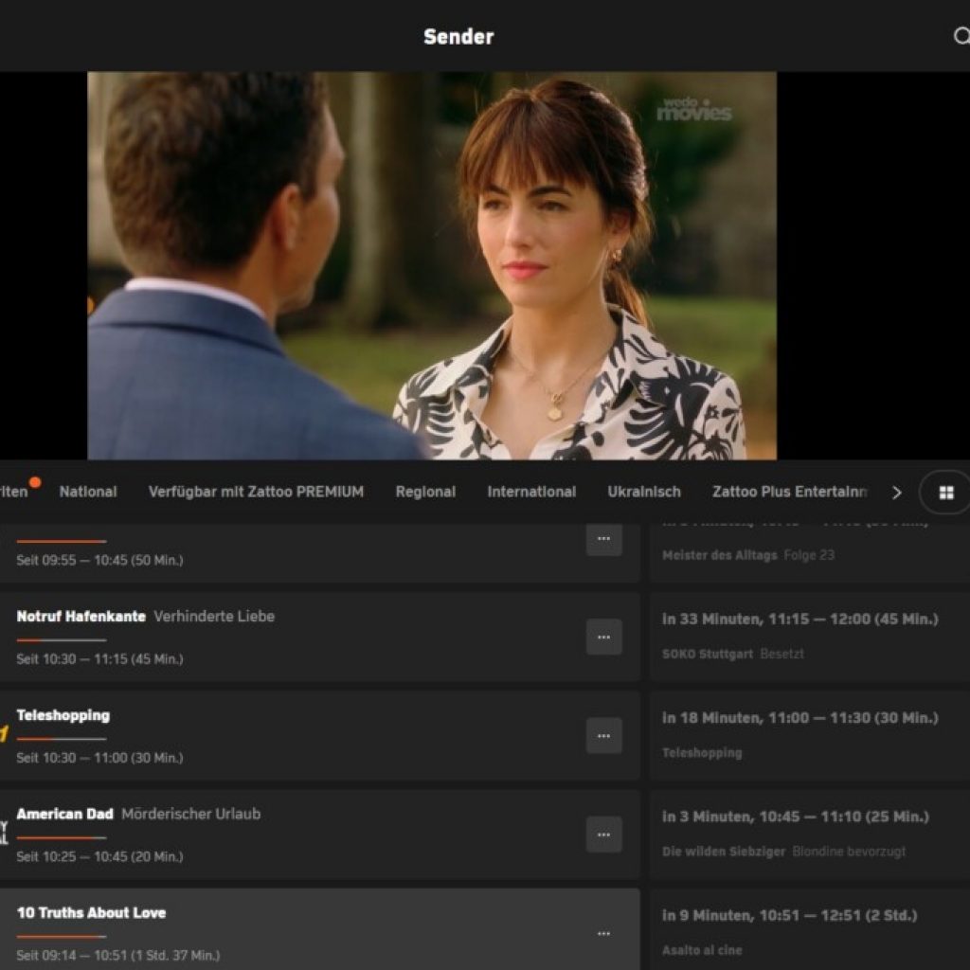Open upcoming Asalto al cine
The width and height of the screenshot is (970, 970).
[810, 930]
